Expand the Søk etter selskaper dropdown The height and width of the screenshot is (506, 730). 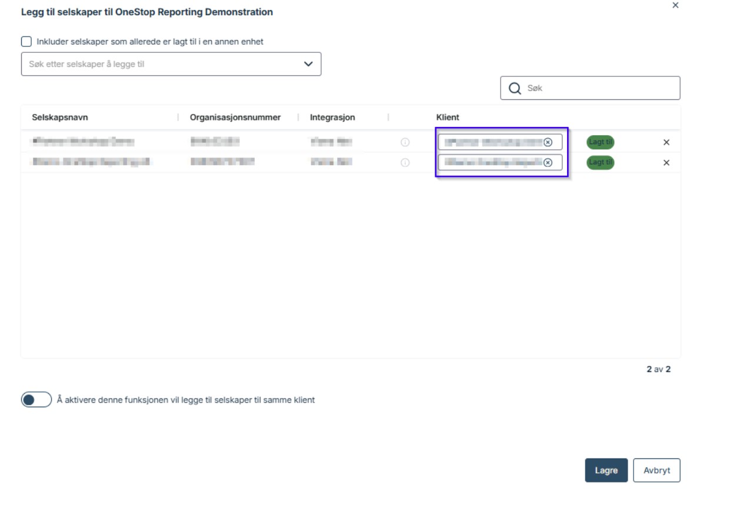pos(308,64)
